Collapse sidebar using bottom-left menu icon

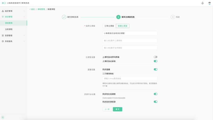tap(3, 117)
